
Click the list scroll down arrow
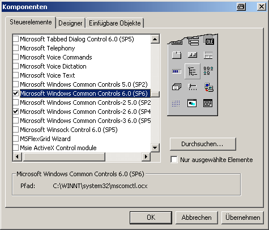click(155, 148)
